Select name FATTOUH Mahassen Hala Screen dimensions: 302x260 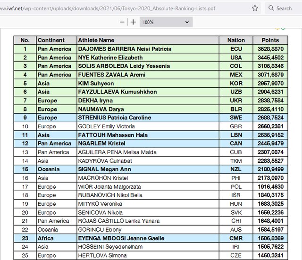click(x=113, y=135)
